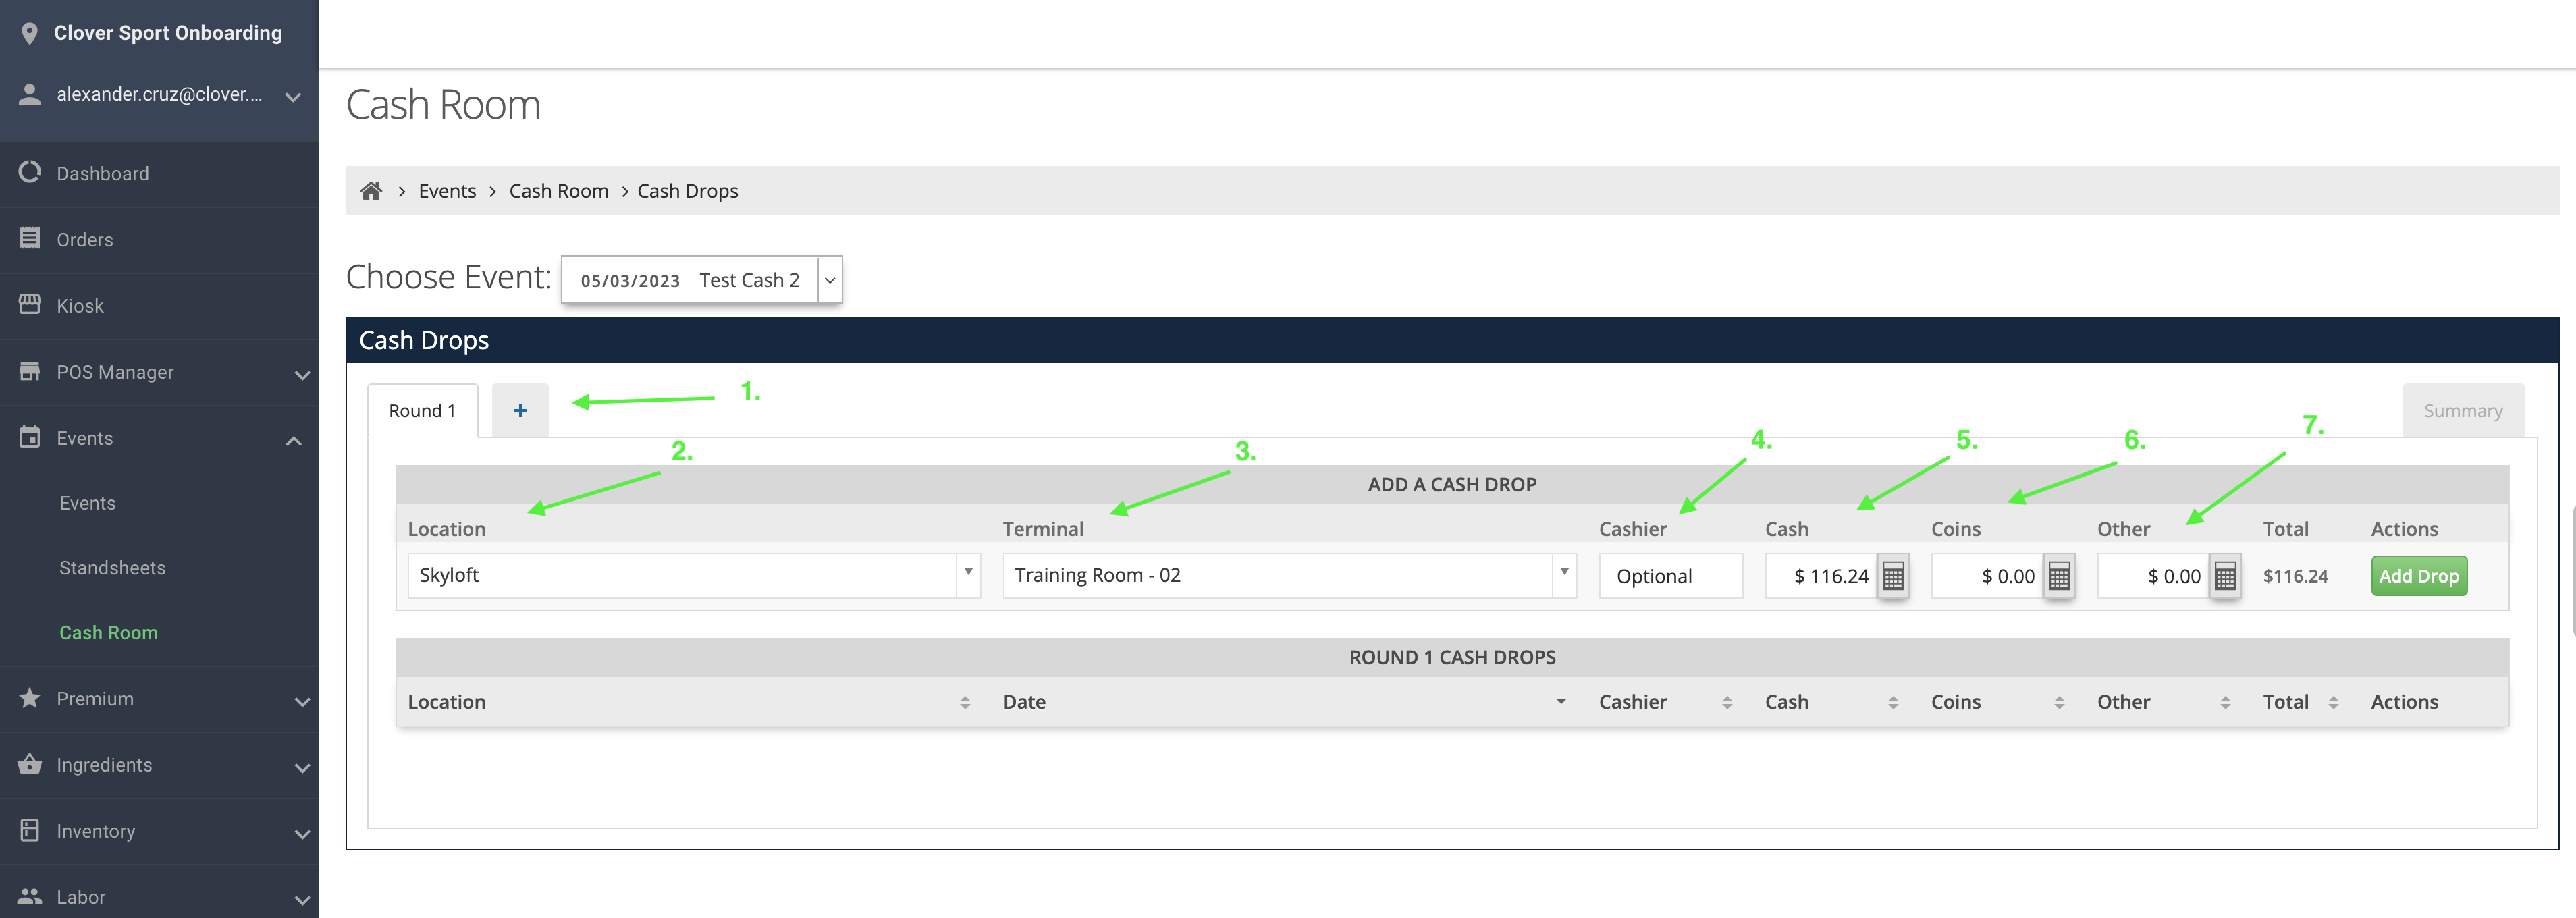2576x918 pixels.
Task: Expand the Labor submenu chevron
Action: [302, 900]
